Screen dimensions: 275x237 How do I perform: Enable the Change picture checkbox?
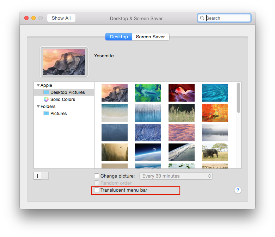tap(97, 175)
